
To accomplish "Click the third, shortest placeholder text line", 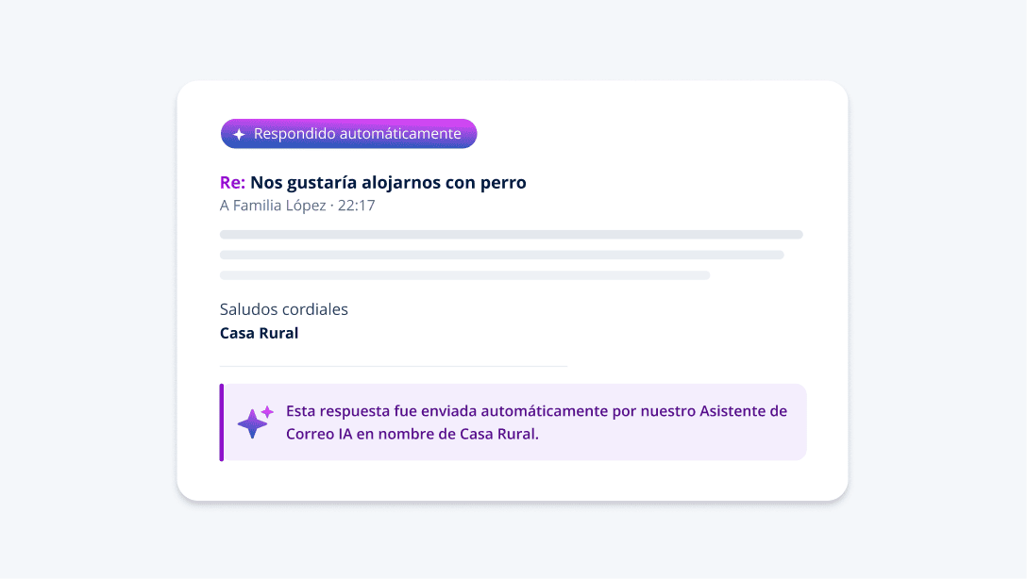I will [x=465, y=275].
